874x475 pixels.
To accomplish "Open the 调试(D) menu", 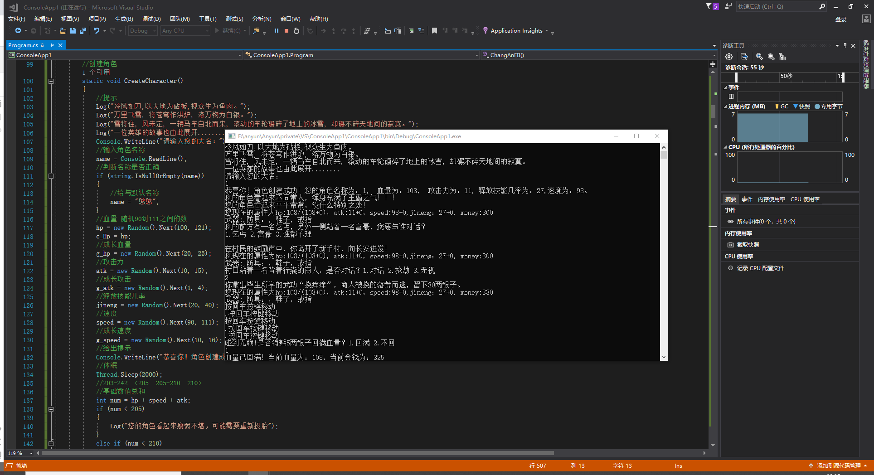I will (151, 19).
